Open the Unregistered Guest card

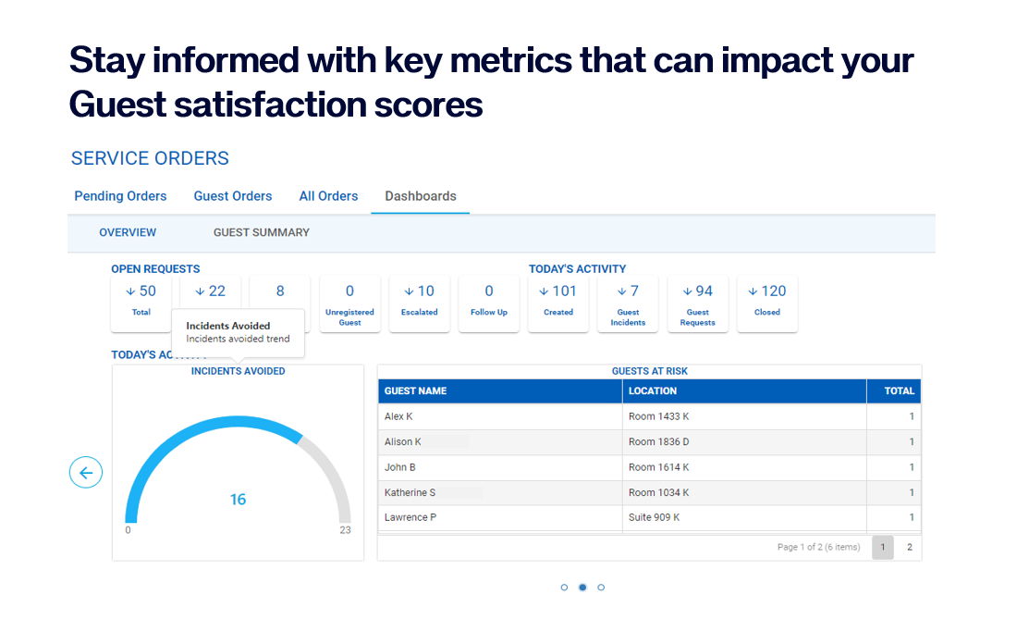(349, 303)
